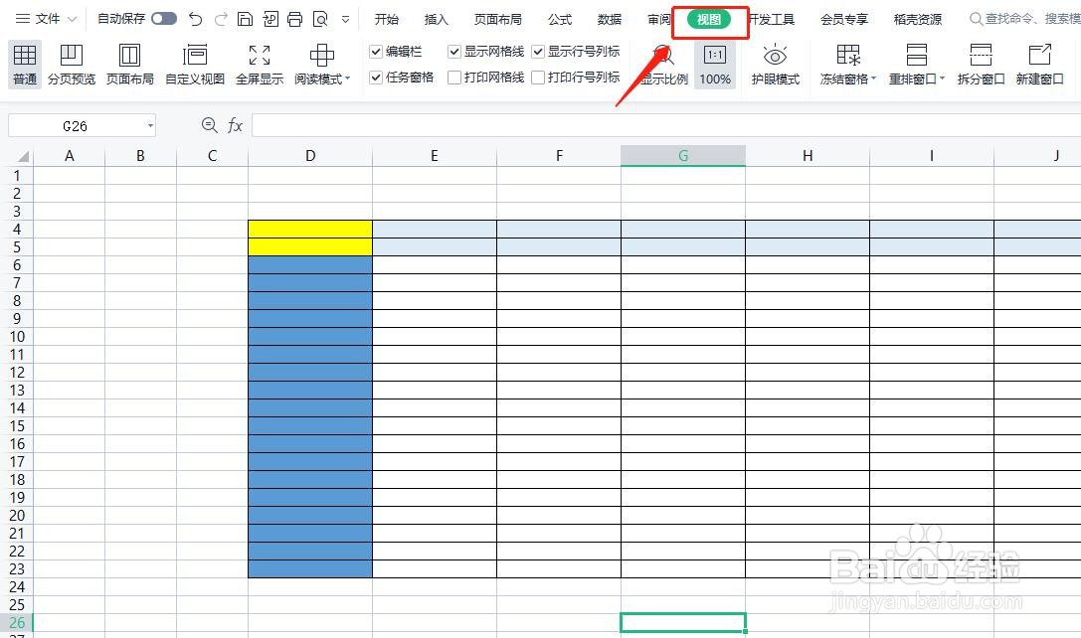The width and height of the screenshot is (1081, 638).
Task: Enter 全屏显示 full screen mode
Action: (x=260, y=64)
